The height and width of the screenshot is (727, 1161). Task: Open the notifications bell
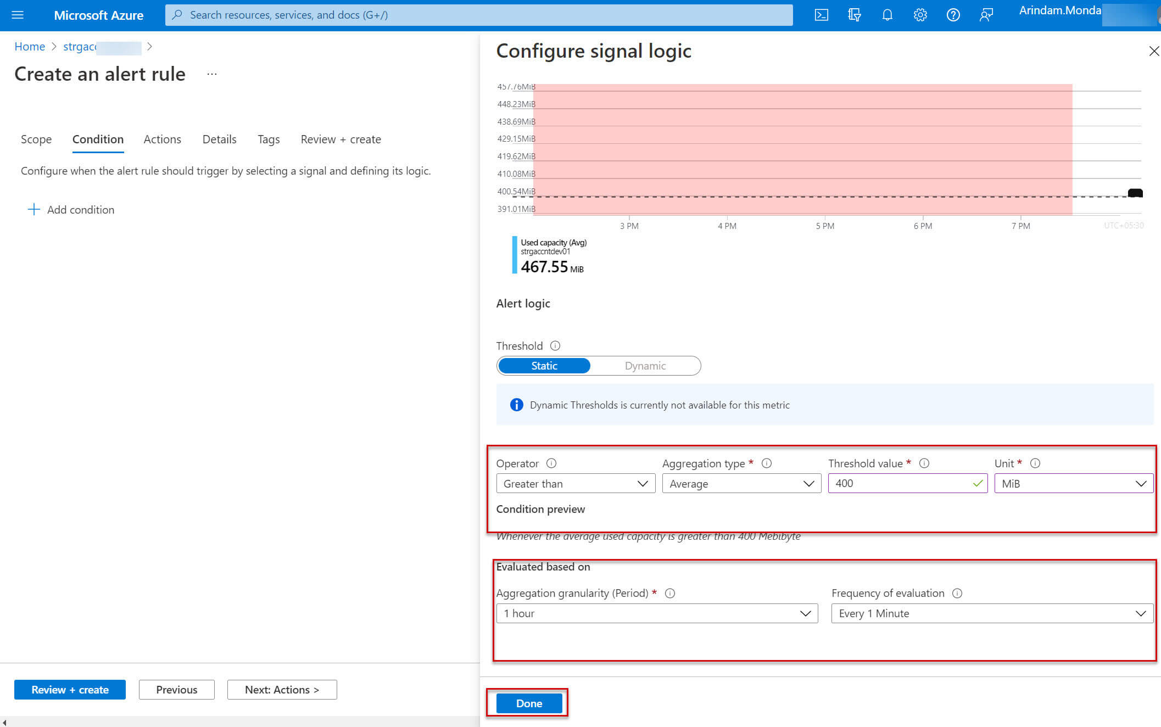tap(887, 15)
